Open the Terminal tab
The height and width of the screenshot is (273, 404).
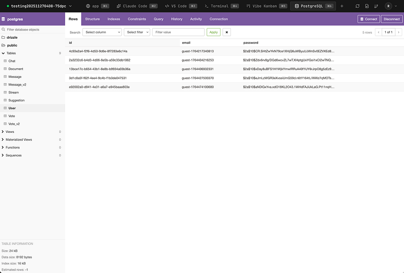click(222, 6)
